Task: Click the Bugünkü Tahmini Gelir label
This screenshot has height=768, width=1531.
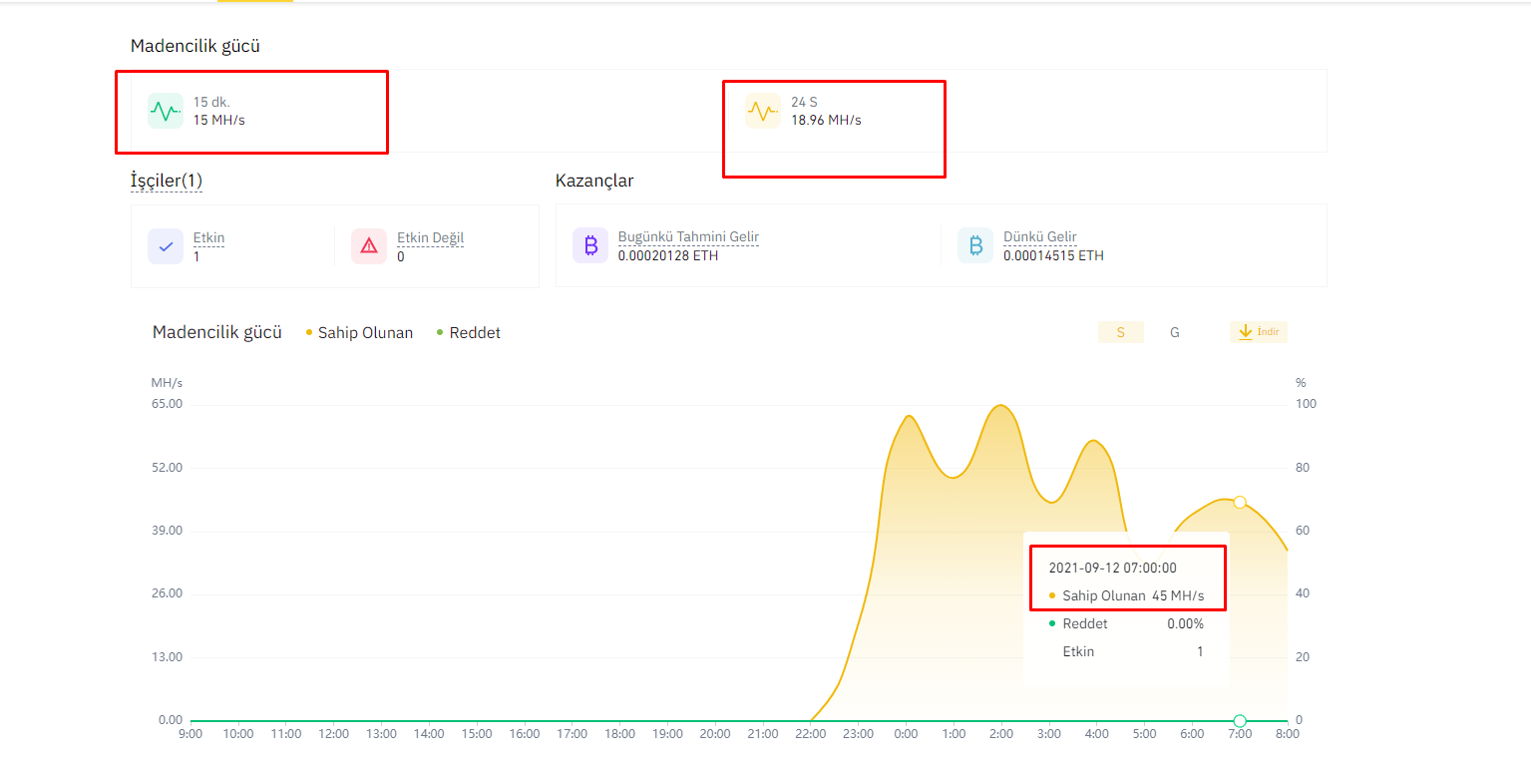Action: click(688, 237)
